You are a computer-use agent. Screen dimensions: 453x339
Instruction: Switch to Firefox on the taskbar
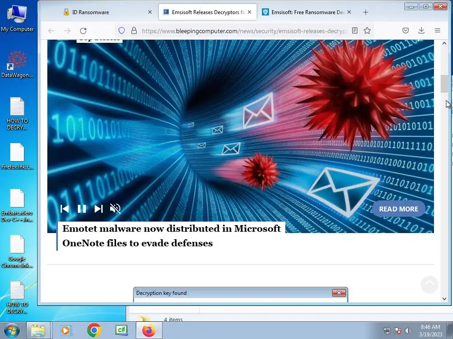coord(149,330)
